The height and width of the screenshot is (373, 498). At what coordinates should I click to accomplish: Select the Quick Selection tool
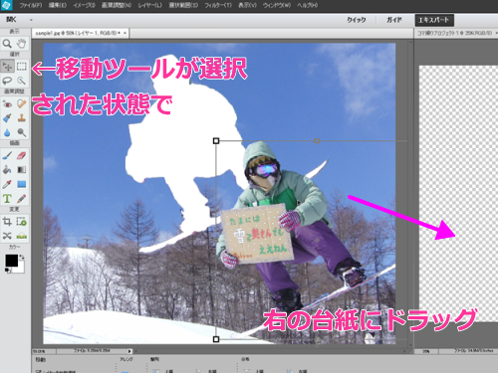(22, 81)
